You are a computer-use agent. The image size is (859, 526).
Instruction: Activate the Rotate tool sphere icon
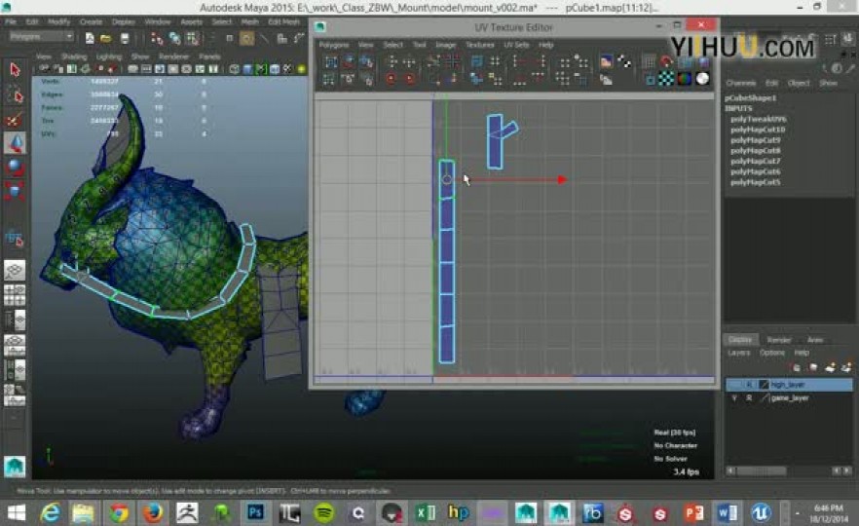pos(15,168)
